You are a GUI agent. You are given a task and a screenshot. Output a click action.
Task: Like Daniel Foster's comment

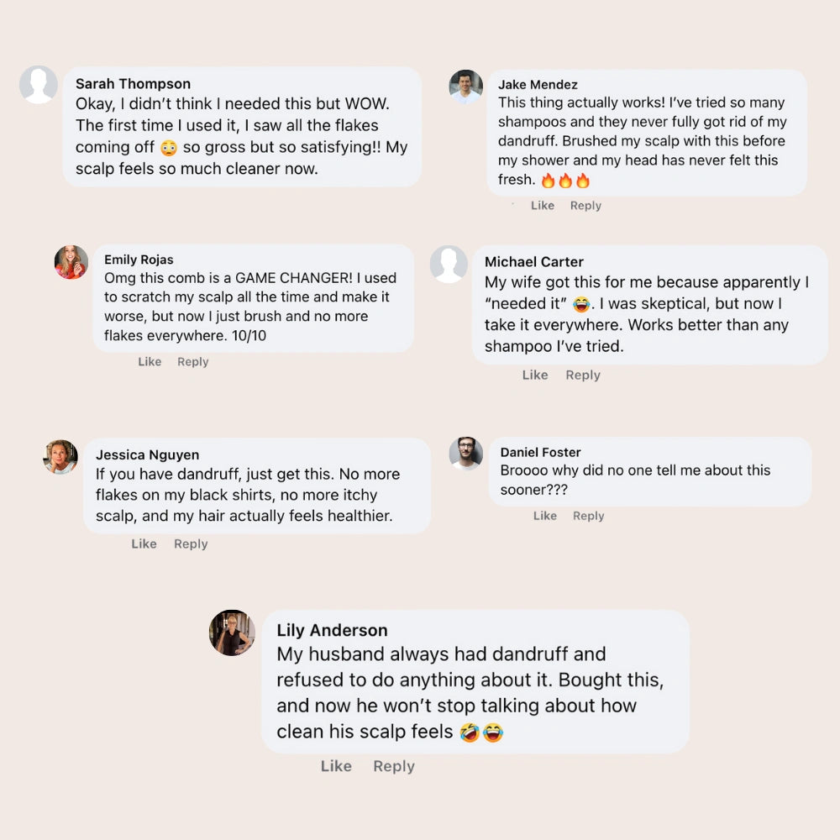[x=545, y=516]
